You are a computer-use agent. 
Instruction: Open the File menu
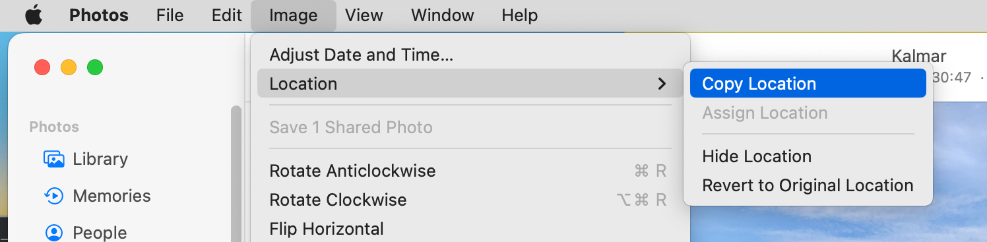[170, 15]
